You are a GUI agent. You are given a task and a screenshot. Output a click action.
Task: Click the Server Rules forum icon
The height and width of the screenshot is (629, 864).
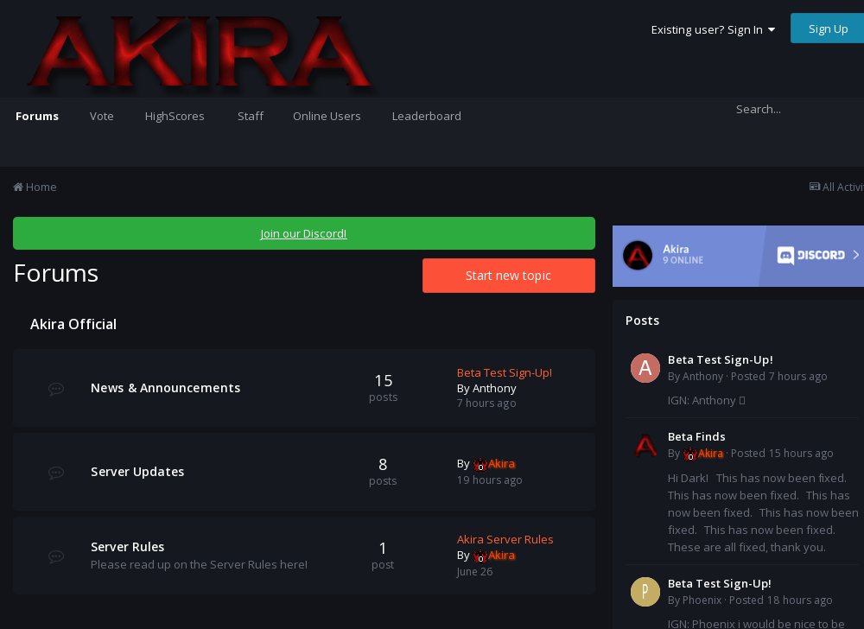pos(56,556)
